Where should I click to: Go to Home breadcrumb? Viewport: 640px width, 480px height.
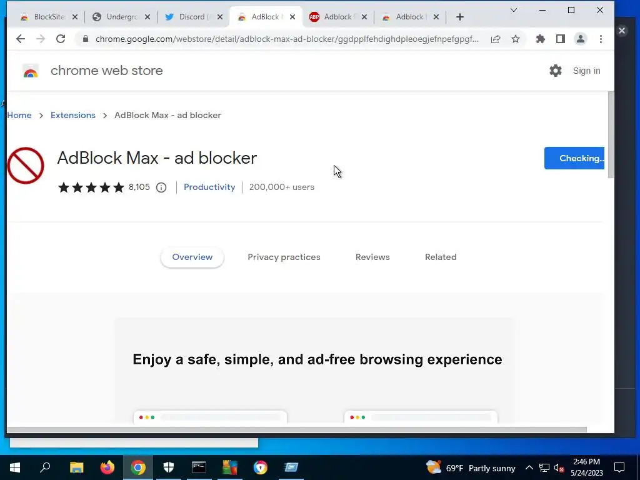[x=19, y=115]
